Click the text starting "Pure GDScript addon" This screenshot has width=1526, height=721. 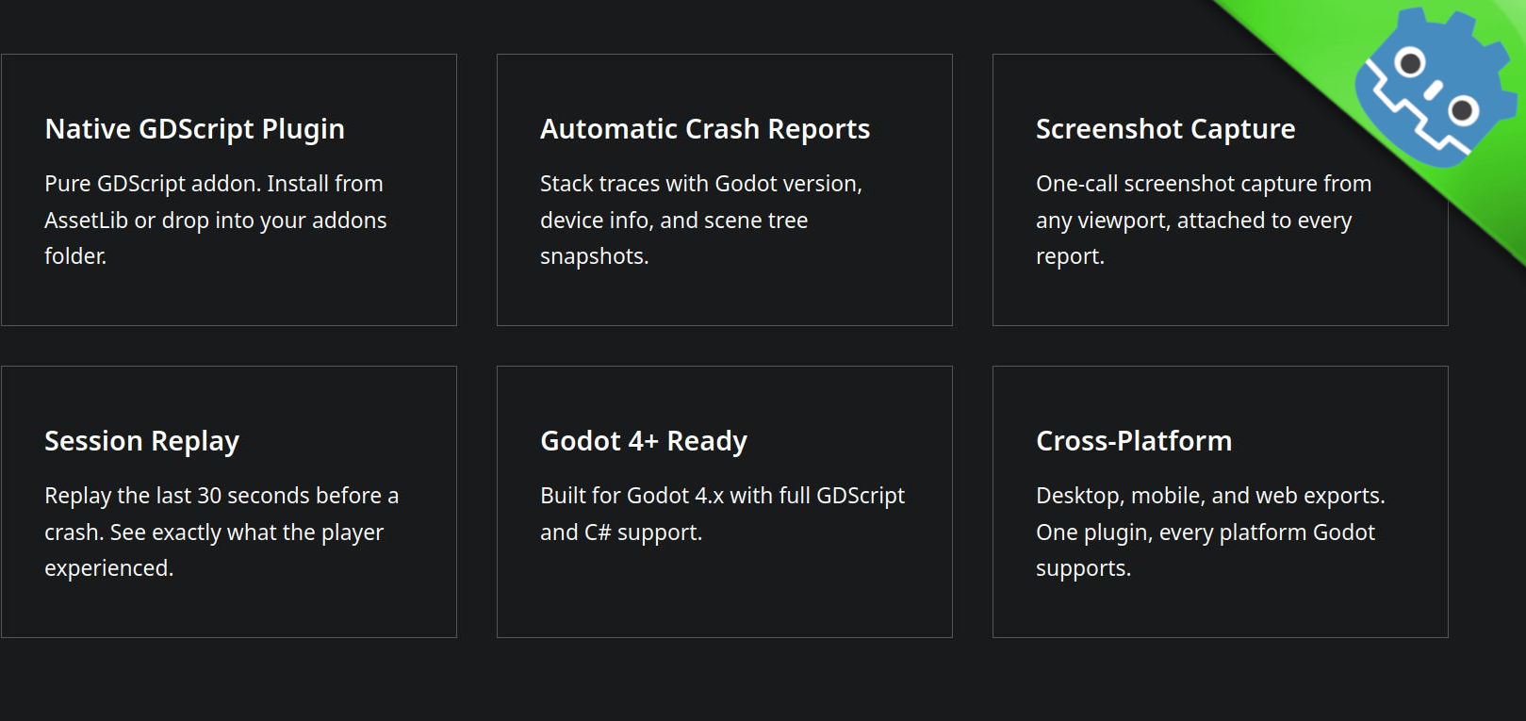[216, 220]
